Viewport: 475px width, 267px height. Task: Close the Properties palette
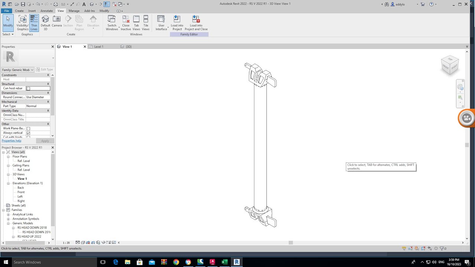[x=52, y=47]
